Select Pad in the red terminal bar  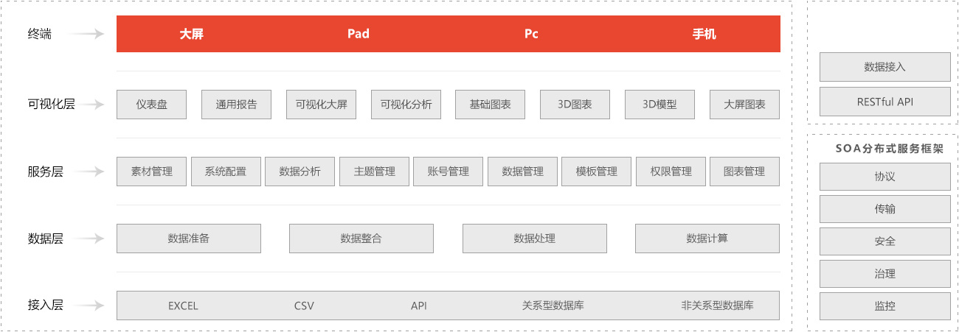click(358, 34)
